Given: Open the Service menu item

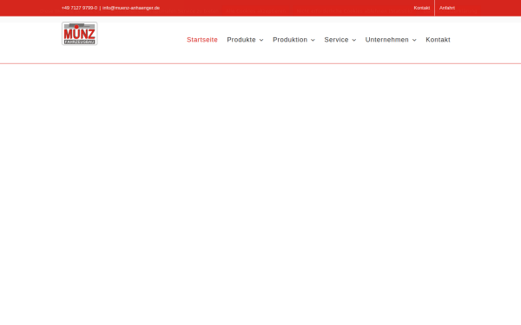Looking at the screenshot, I should (336, 40).
